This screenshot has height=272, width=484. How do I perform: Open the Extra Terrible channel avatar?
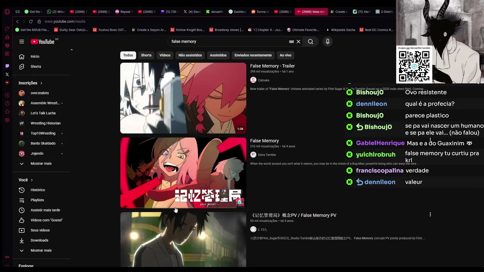pyautogui.click(x=253, y=155)
